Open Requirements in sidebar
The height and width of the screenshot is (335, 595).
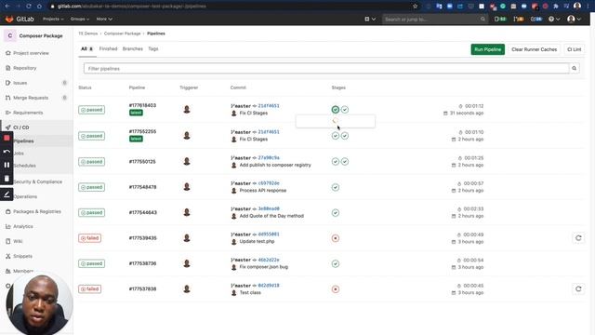click(x=28, y=113)
